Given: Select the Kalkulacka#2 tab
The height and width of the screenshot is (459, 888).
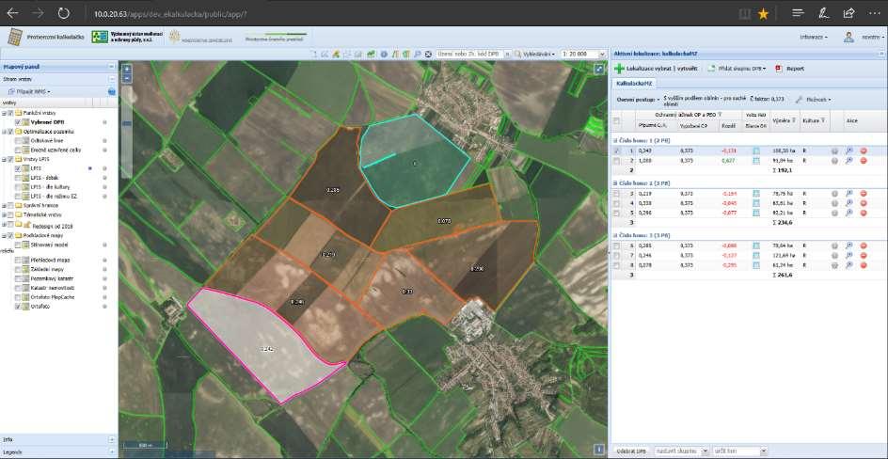Looking at the screenshot, I should [634, 83].
